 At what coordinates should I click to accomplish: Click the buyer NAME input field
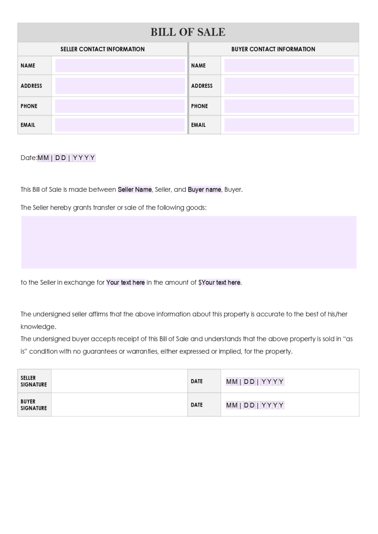(x=289, y=65)
